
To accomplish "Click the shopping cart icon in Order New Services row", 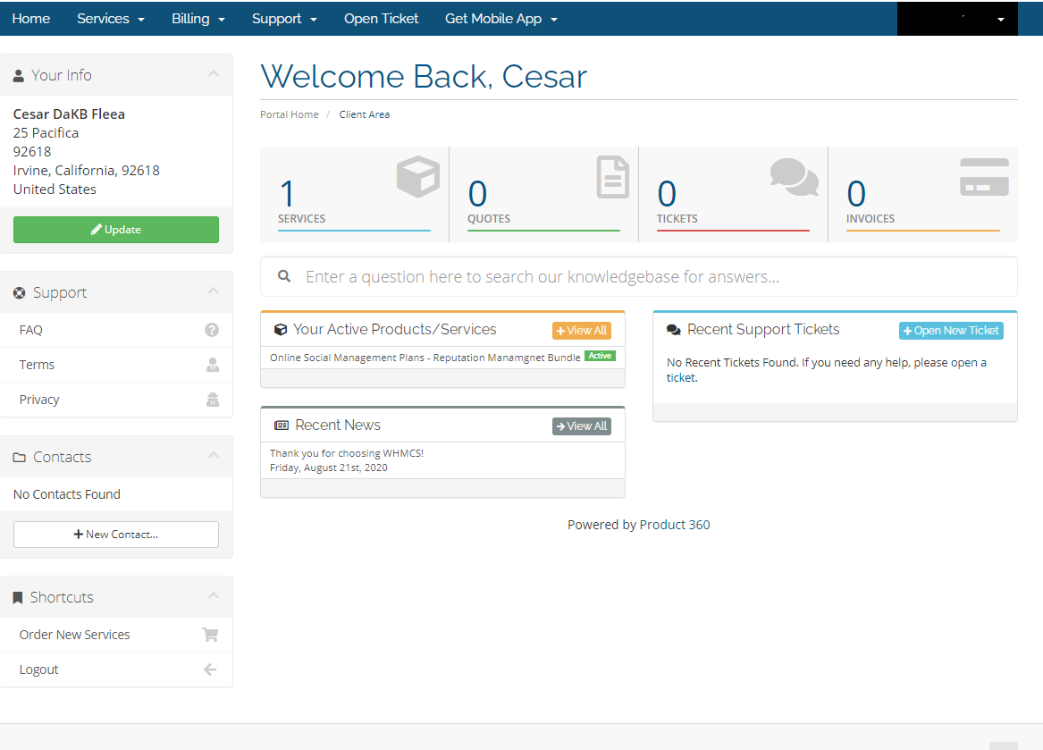I will click(210, 635).
